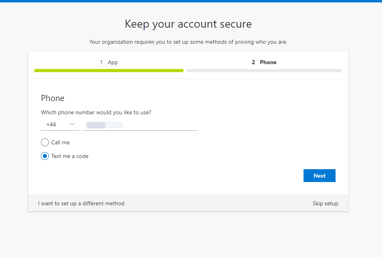Select the bold Phone step label
Viewport: 382px width, 257px height.
268,62
